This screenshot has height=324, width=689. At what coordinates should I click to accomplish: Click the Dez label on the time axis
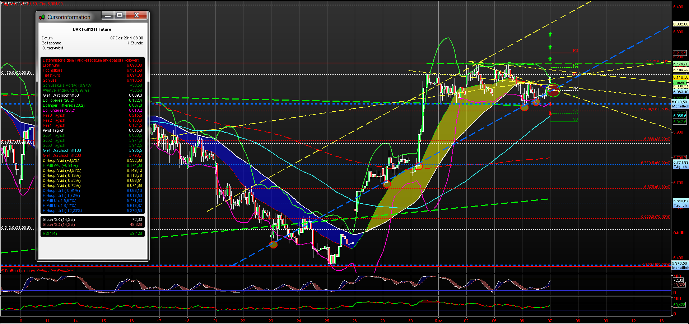click(x=438, y=321)
